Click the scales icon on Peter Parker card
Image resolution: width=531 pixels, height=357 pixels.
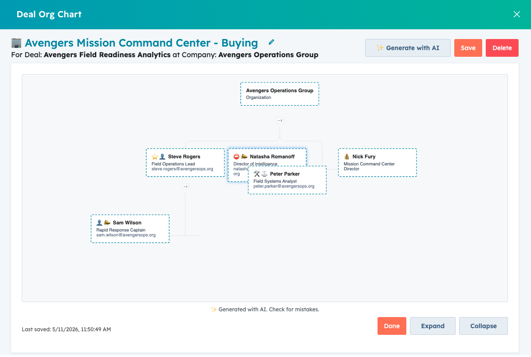point(264,174)
